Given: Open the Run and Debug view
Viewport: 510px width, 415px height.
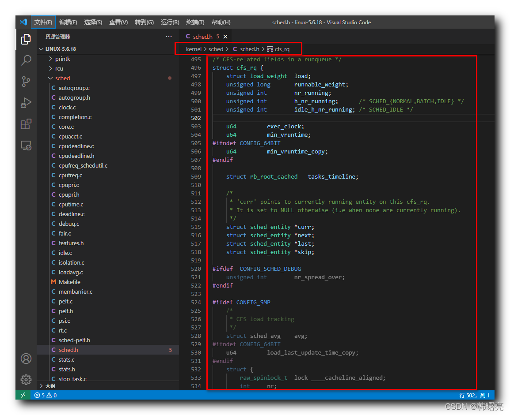Looking at the screenshot, I should click(26, 103).
